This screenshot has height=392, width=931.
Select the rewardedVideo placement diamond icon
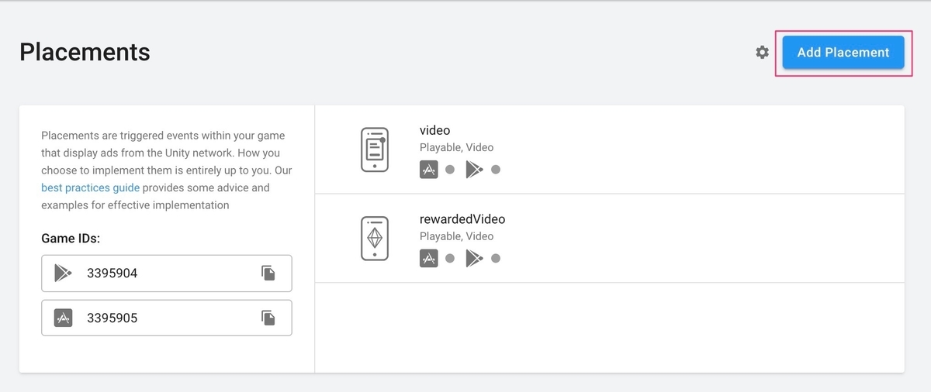(374, 238)
